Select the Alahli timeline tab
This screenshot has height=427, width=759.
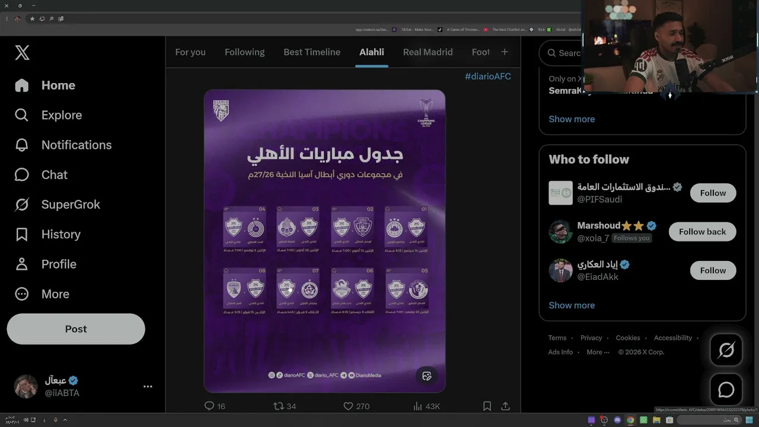372,52
